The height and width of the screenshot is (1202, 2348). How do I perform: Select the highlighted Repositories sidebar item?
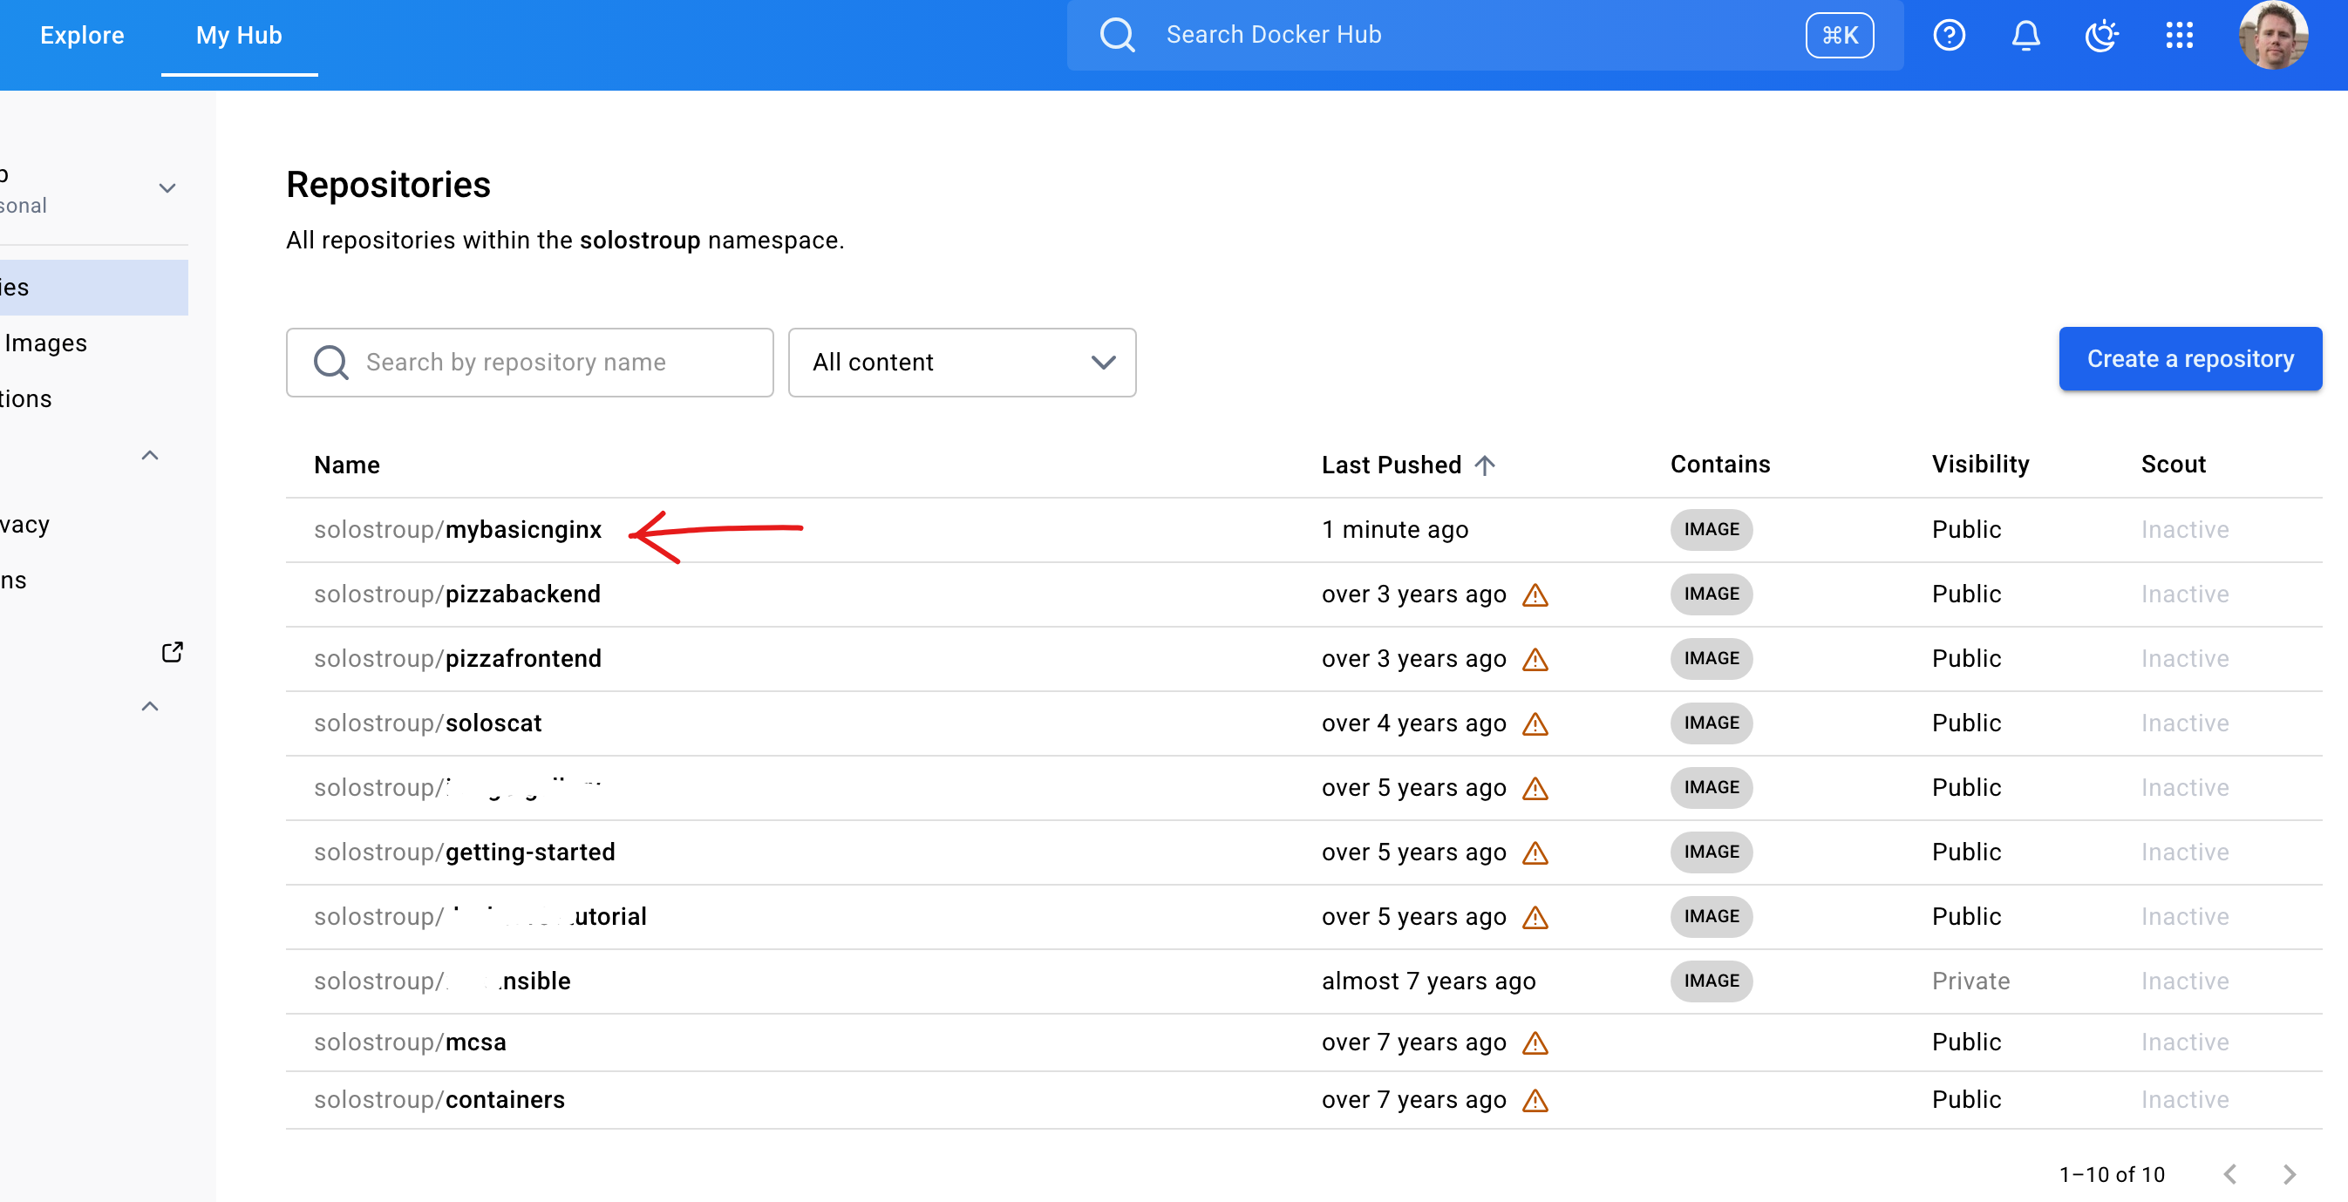tap(94, 287)
